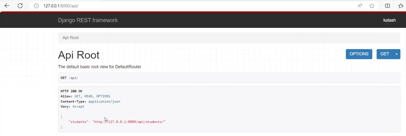Screen dimensions: 406x136
Task: Add this page to favorites with the star
Action: (x=372, y=6)
